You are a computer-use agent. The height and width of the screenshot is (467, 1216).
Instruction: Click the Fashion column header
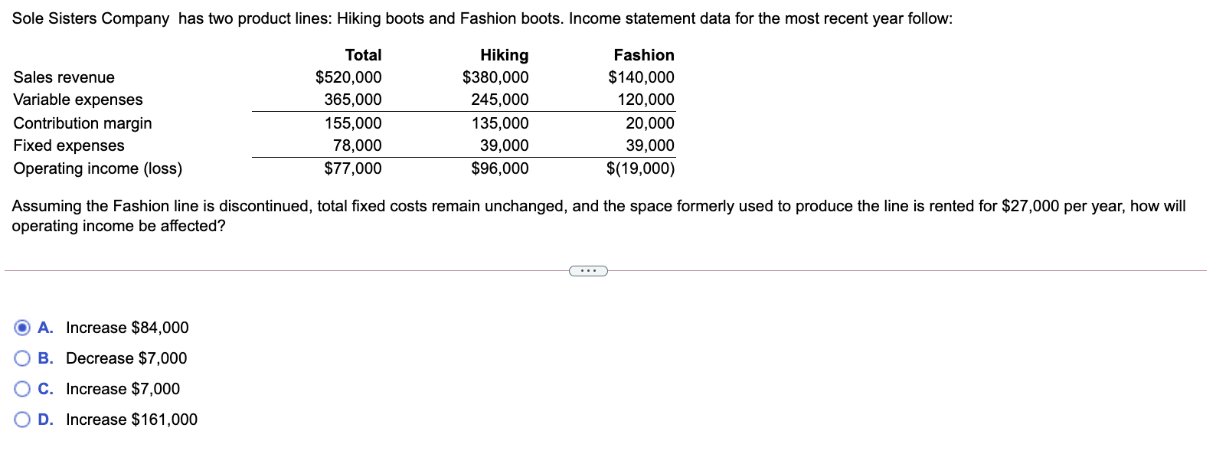pos(644,55)
